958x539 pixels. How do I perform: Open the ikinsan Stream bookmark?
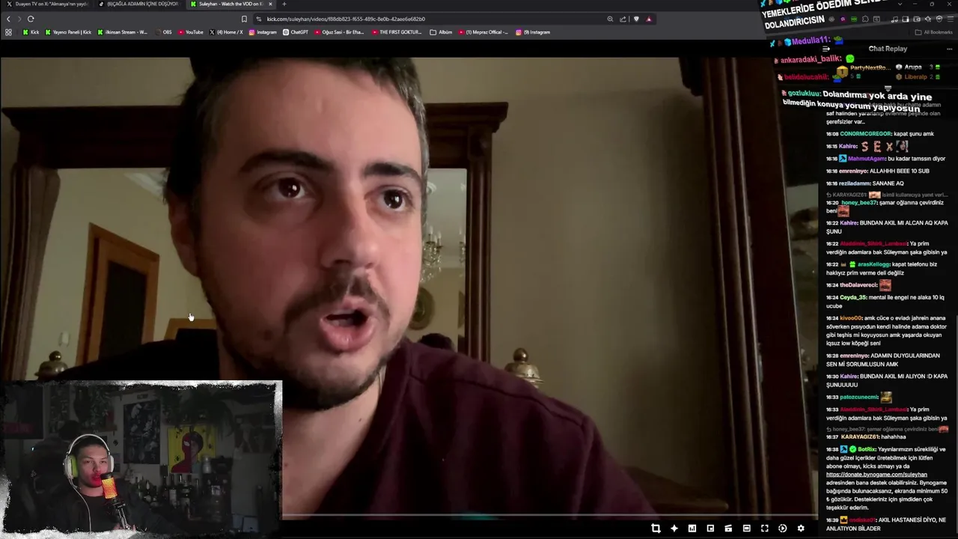point(123,32)
